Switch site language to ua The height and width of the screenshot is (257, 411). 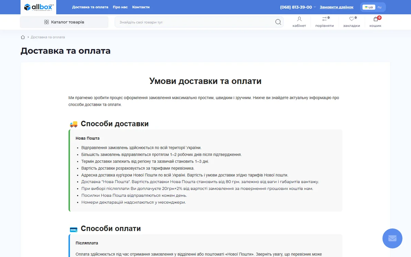coord(369,7)
